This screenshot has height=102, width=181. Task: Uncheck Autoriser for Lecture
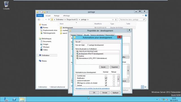[x=106, y=85]
